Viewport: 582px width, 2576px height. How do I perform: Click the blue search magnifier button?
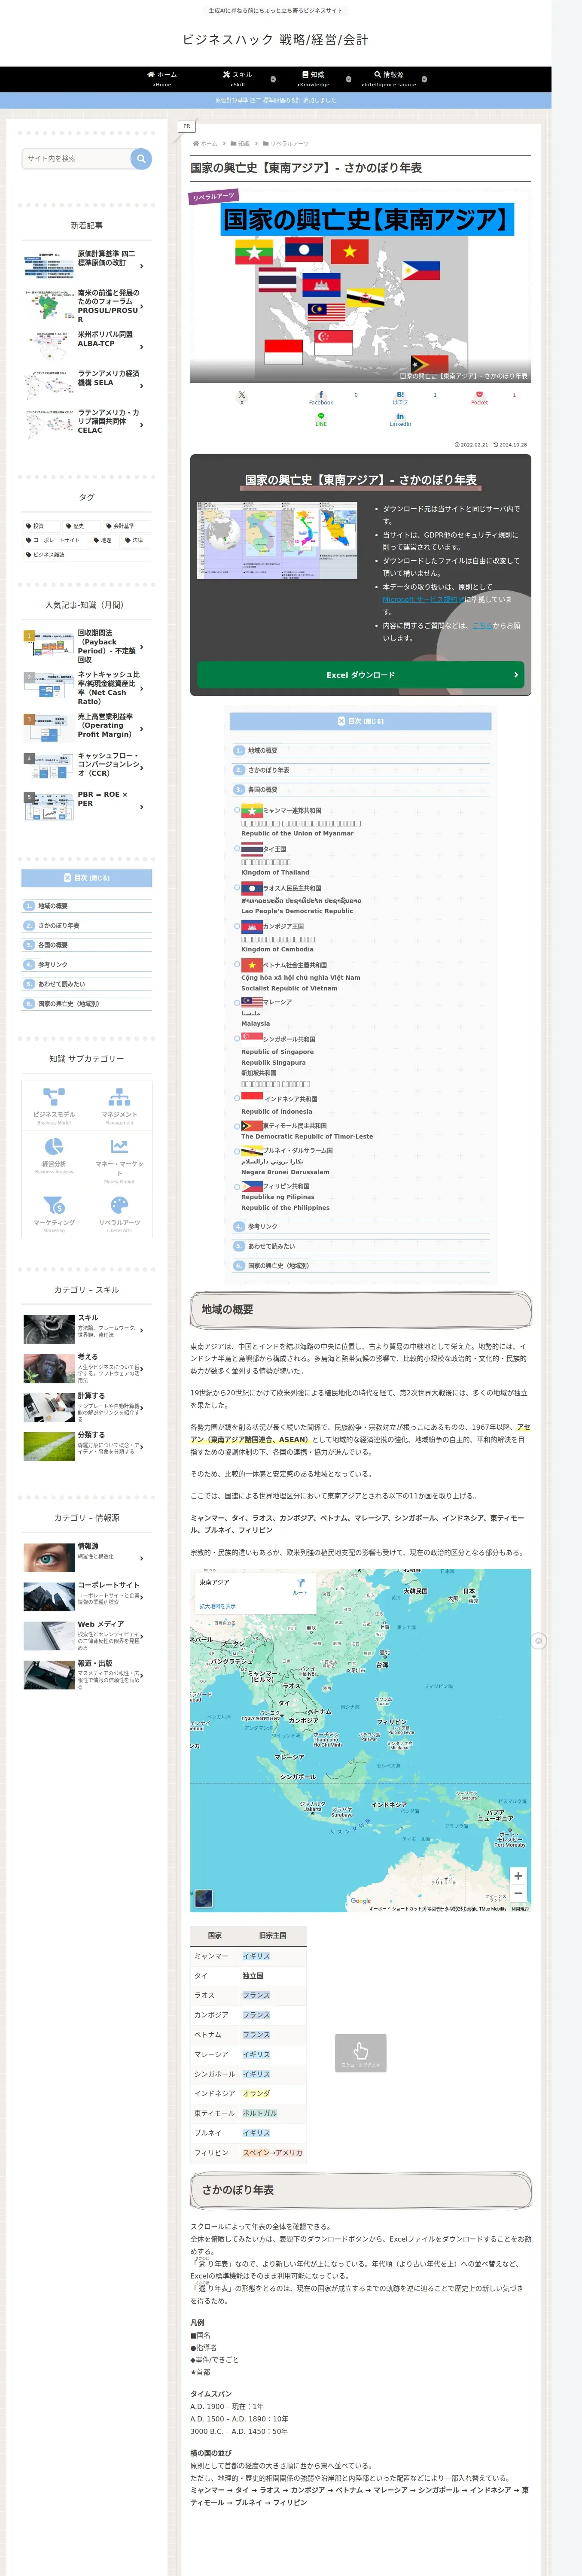click(x=141, y=158)
